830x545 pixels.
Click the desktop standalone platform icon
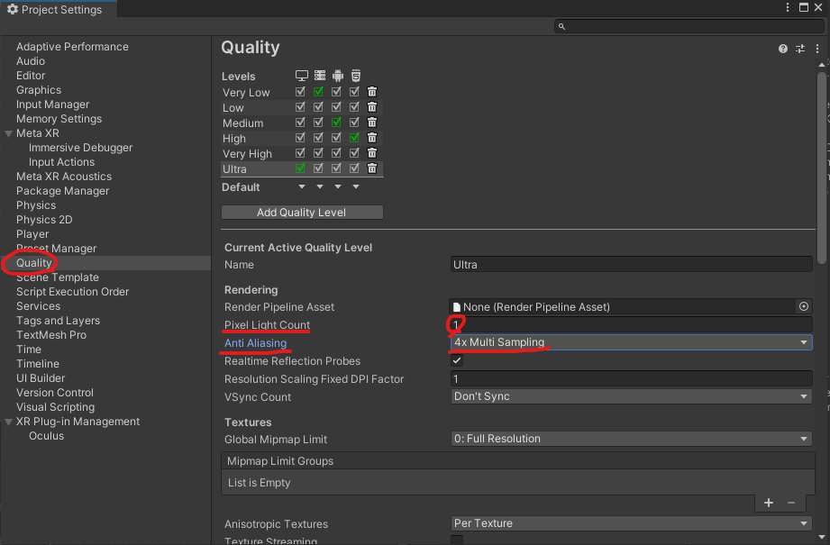click(301, 76)
